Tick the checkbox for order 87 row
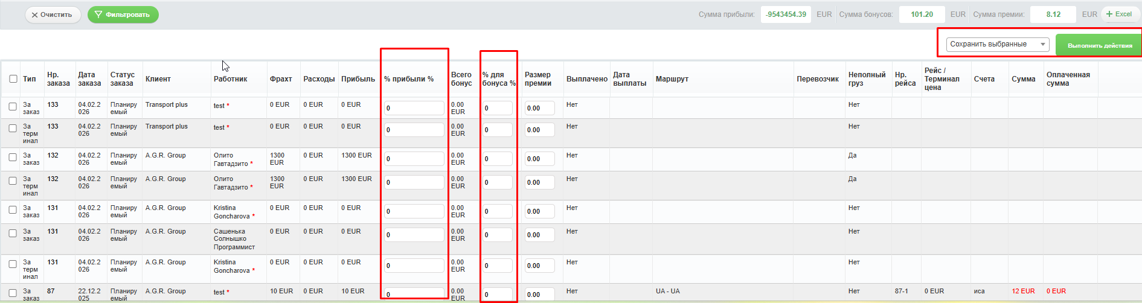Viewport: 1142px width, 303px height. tap(13, 293)
